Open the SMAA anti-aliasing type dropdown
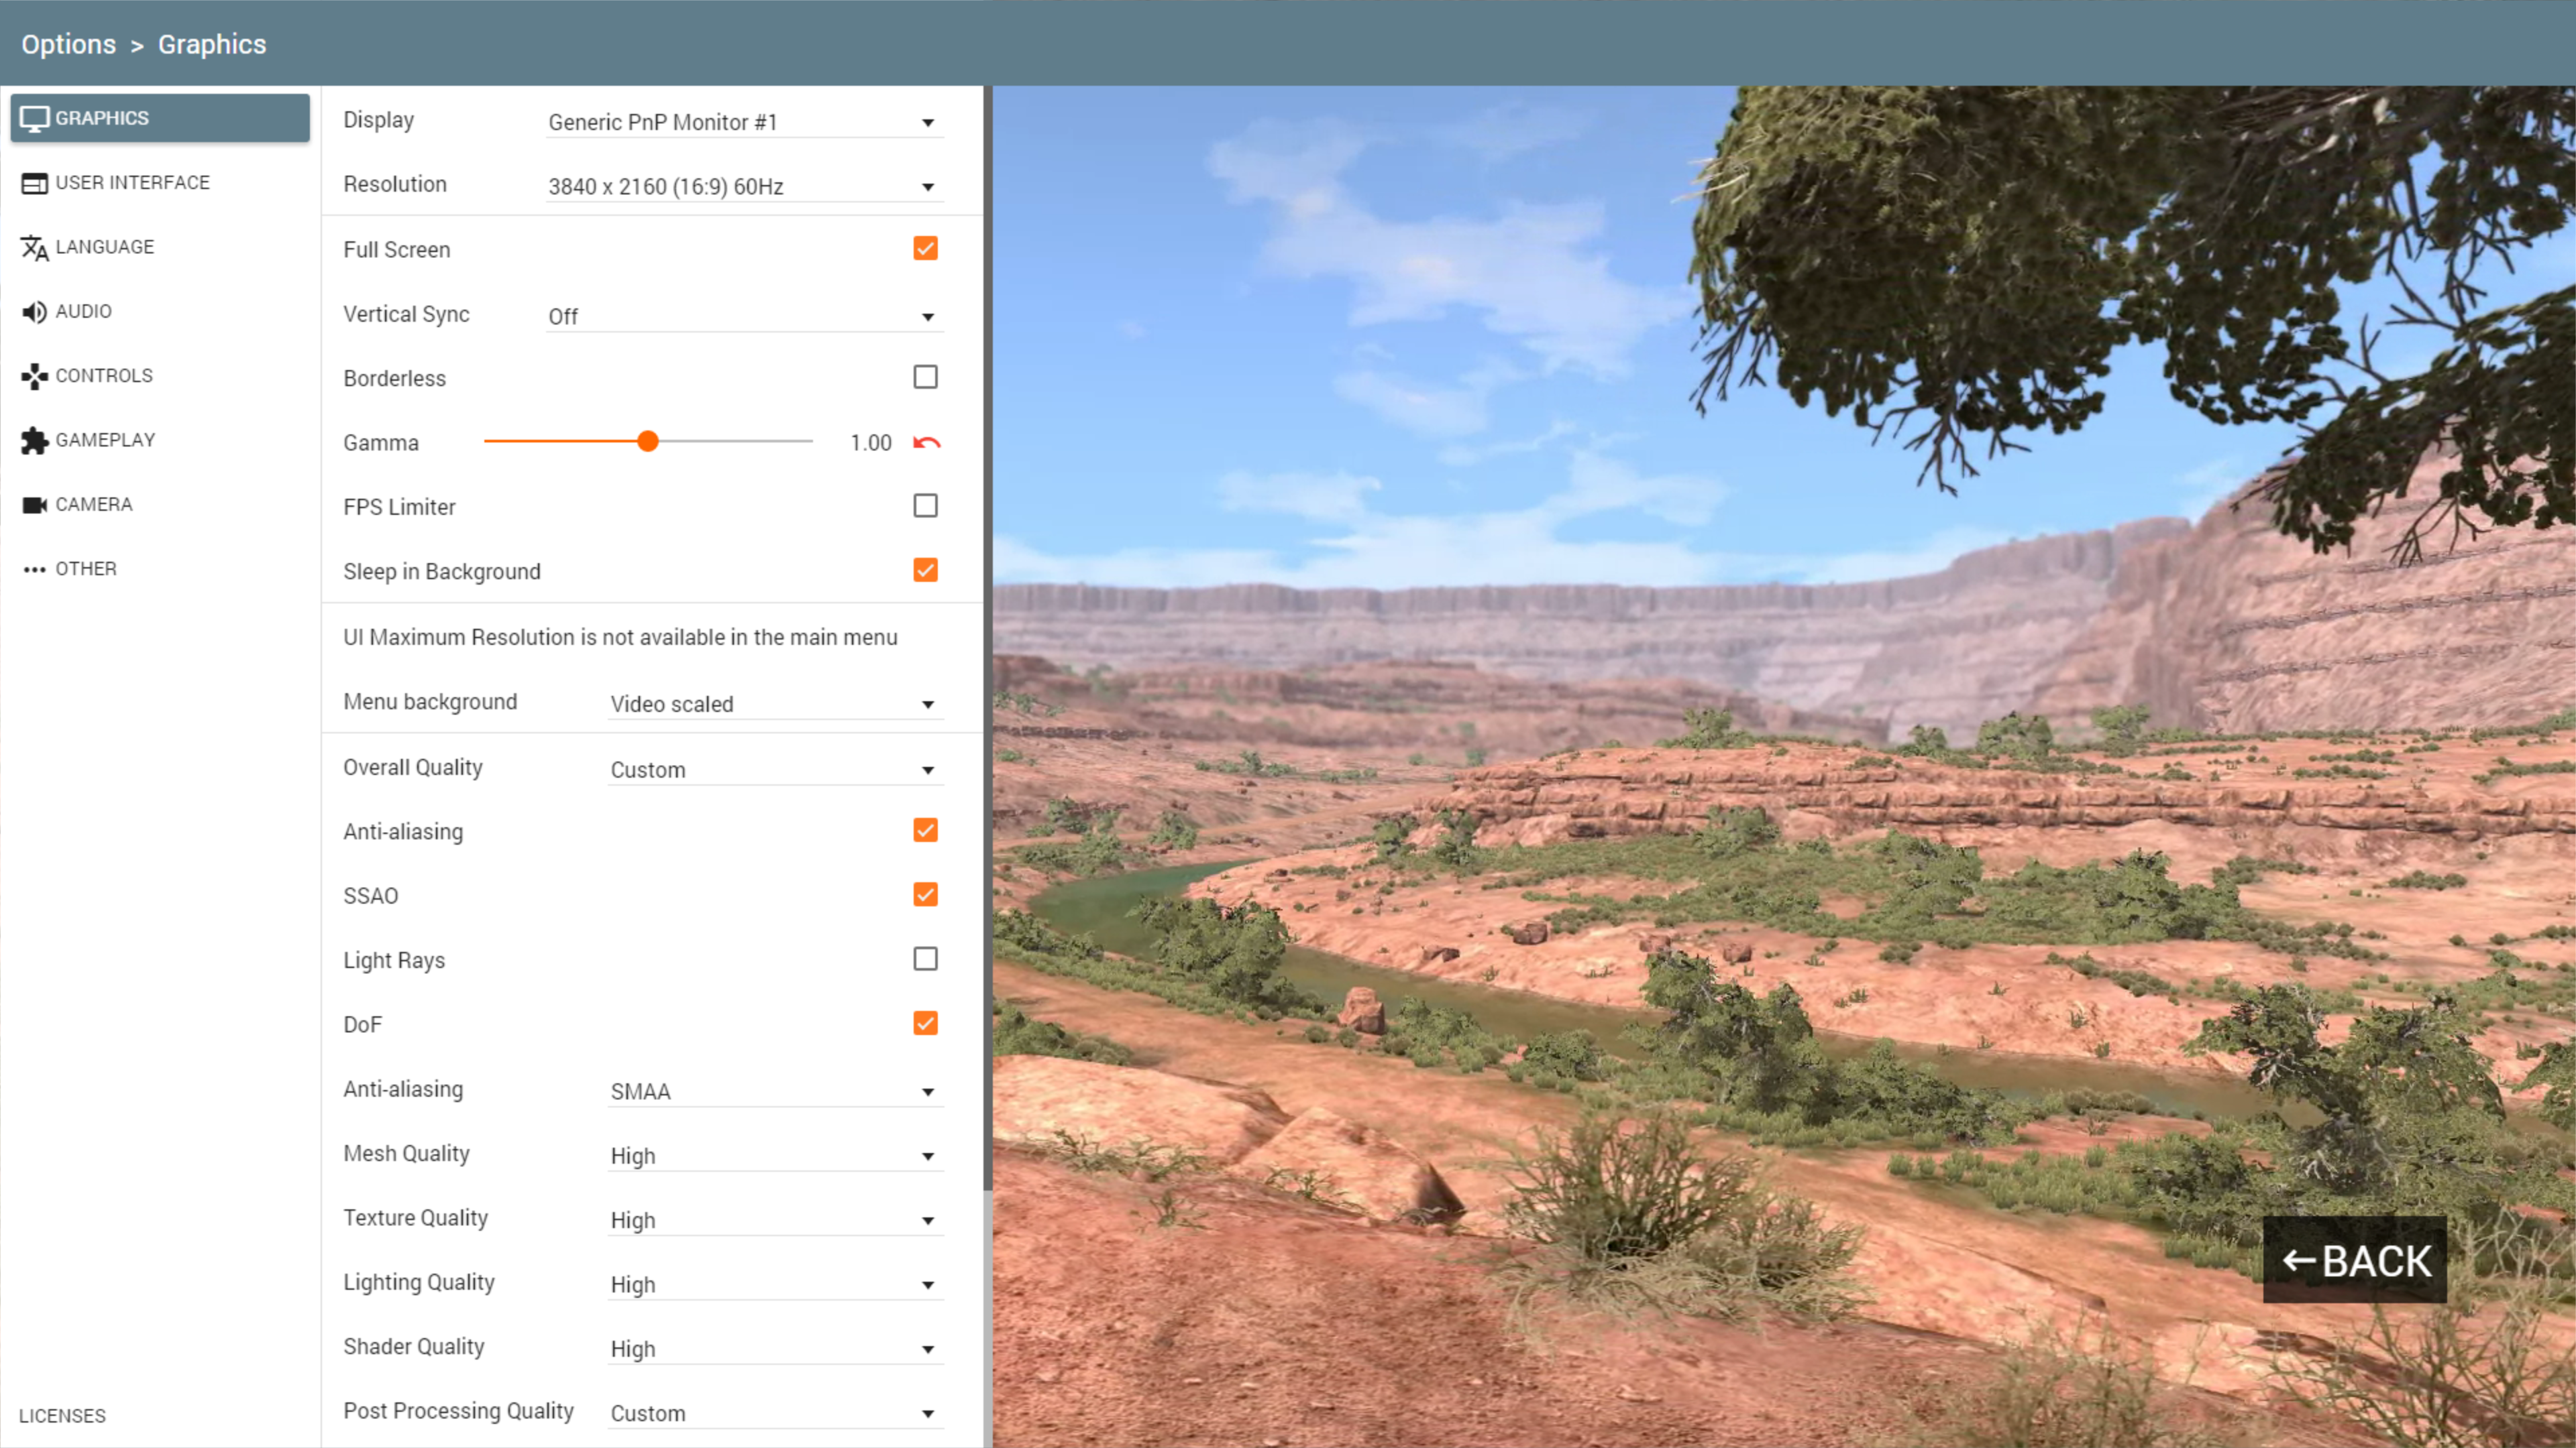 775,1091
